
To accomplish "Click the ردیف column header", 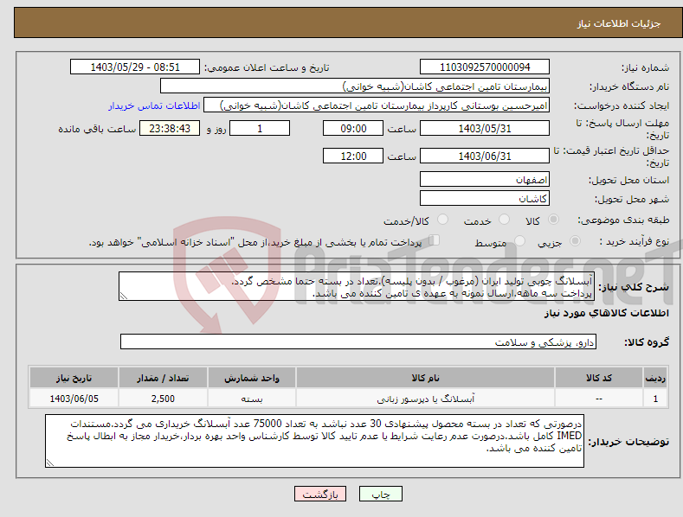I will pos(655,378).
